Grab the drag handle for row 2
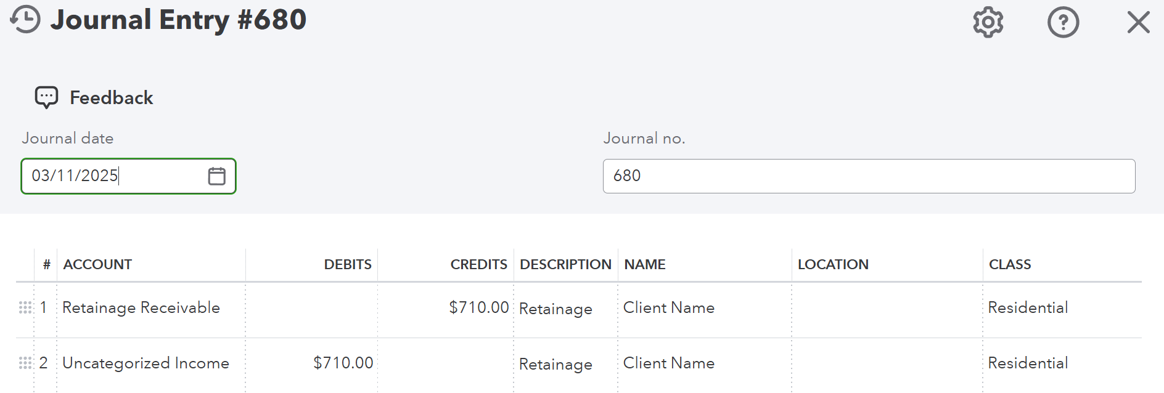The image size is (1164, 393). click(x=25, y=363)
